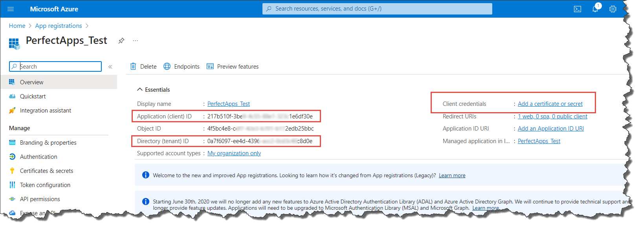The image size is (640, 227).
Task: Click the Delete trash icon
Action: point(133,66)
